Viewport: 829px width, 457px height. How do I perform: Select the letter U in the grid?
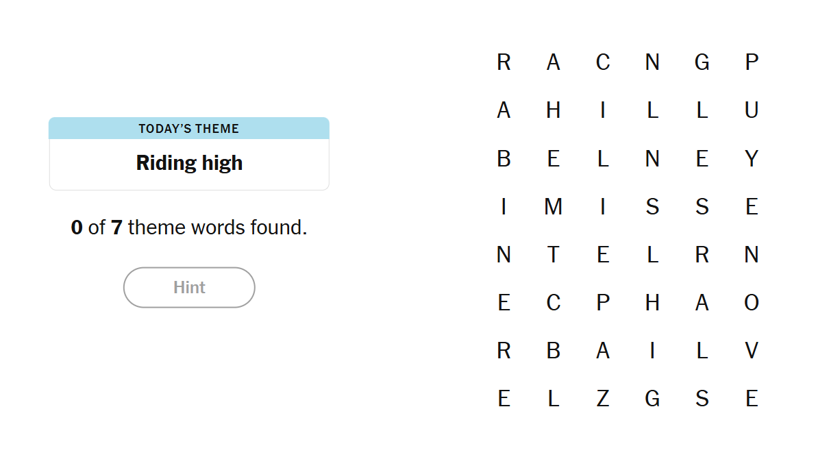pos(752,110)
